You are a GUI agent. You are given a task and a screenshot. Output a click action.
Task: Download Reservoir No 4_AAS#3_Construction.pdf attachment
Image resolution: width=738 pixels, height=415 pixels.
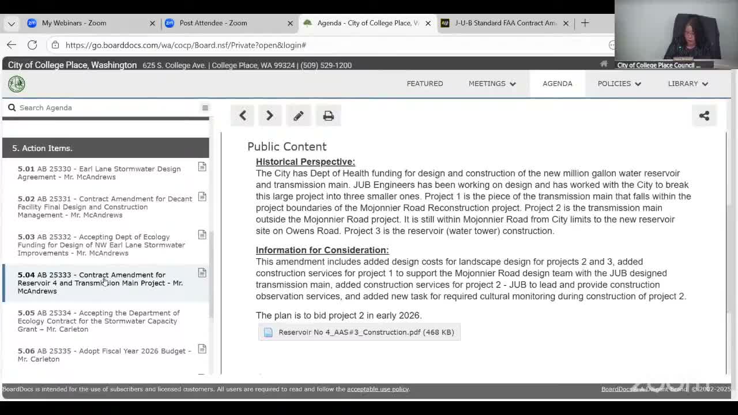point(359,332)
